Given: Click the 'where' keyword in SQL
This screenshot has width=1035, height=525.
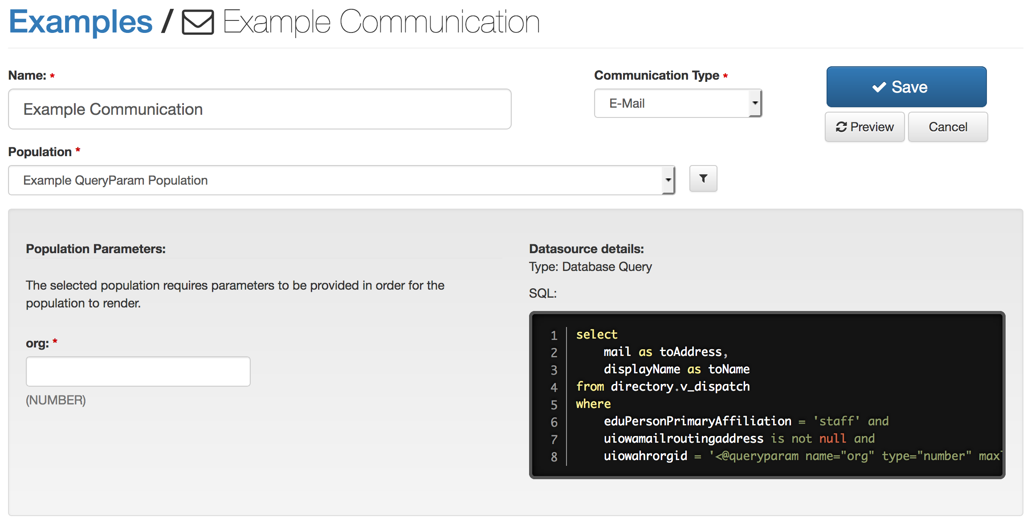Looking at the screenshot, I should 593,404.
